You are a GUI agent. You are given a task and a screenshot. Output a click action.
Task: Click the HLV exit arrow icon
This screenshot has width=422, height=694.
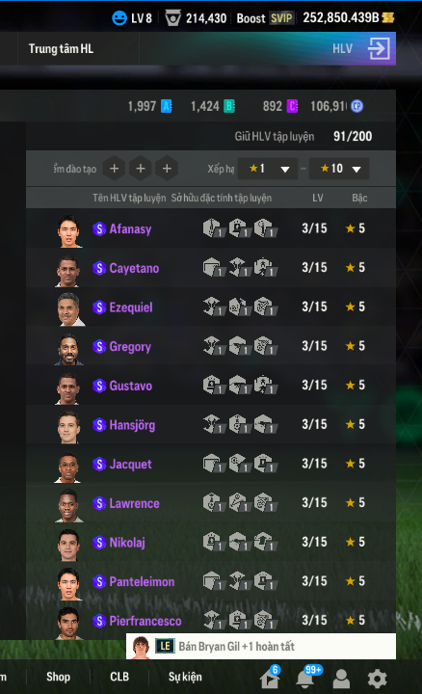379,48
